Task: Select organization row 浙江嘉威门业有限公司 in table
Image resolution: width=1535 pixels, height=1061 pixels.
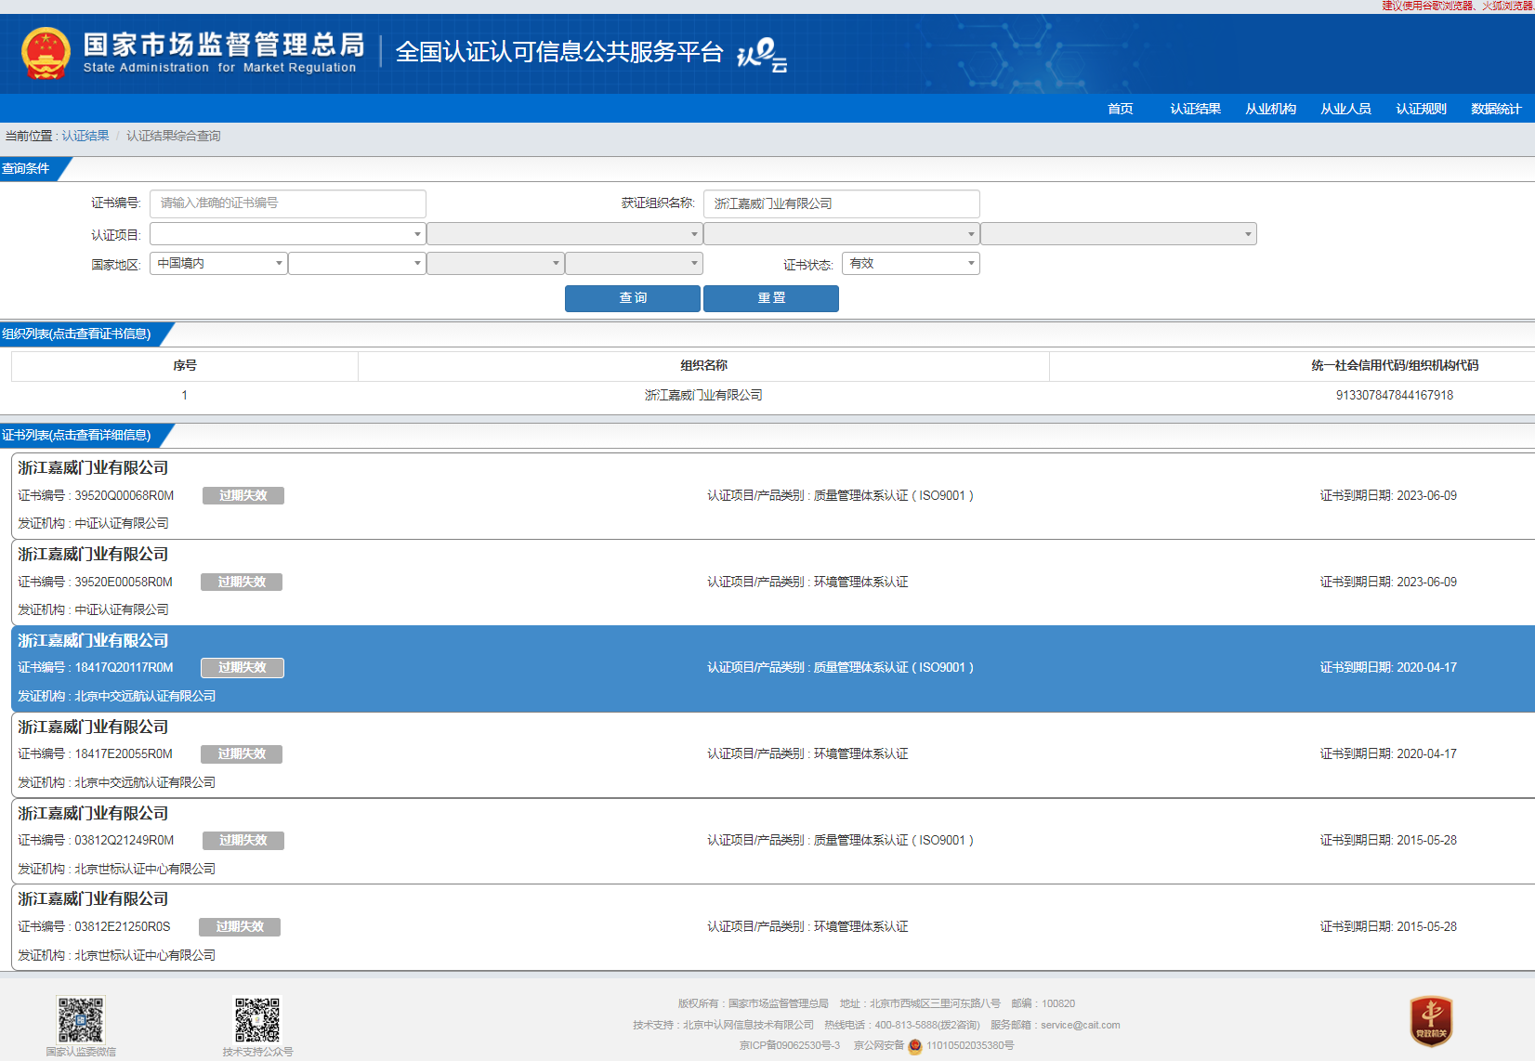Action: (x=703, y=396)
